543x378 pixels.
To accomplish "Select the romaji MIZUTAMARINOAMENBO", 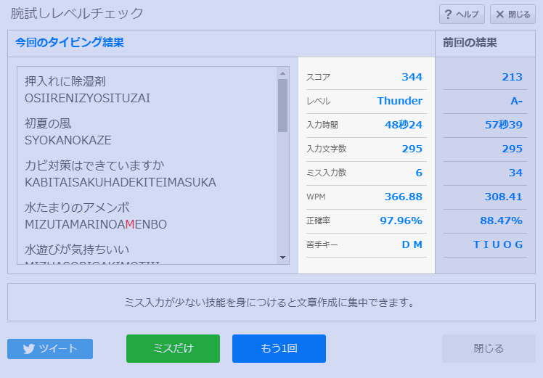I will (x=96, y=225).
